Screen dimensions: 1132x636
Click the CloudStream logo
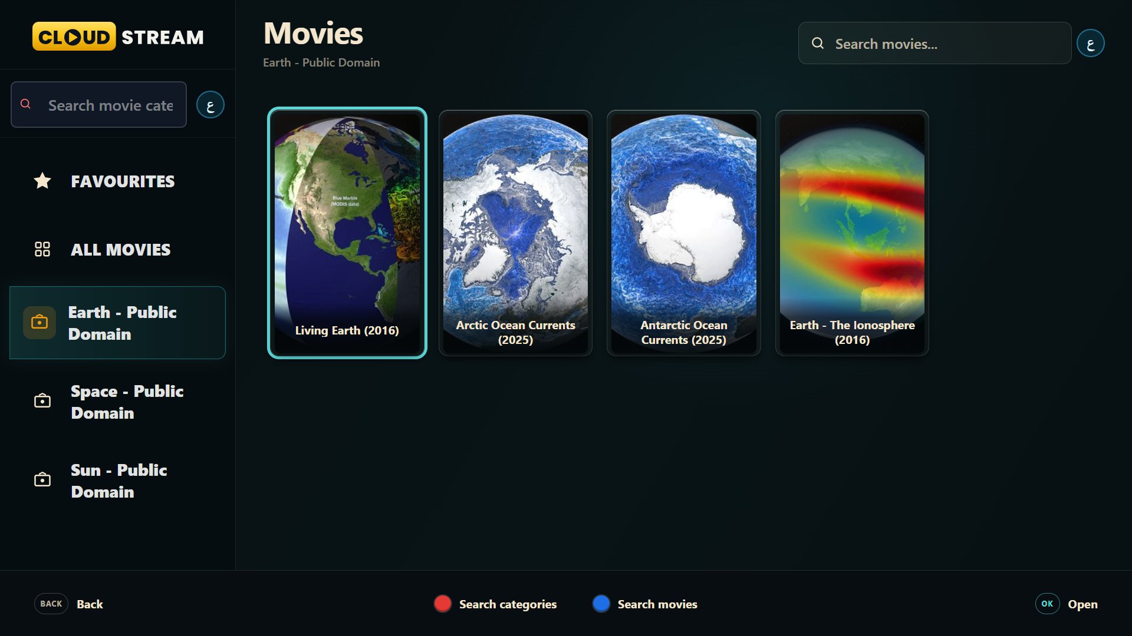(x=118, y=37)
